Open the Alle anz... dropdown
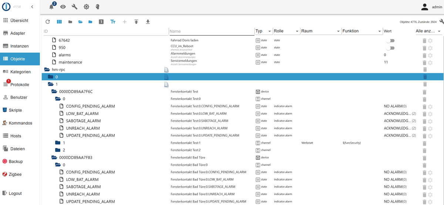 tap(428, 31)
